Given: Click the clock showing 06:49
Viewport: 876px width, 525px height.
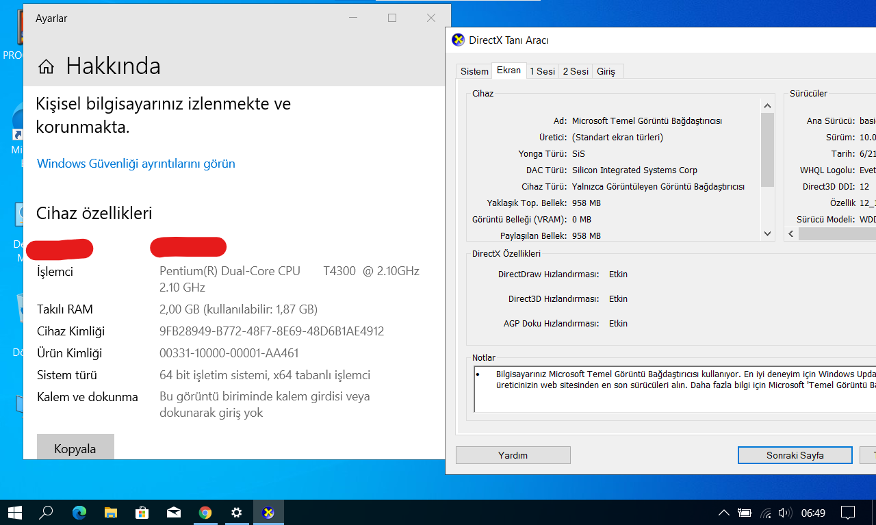Looking at the screenshot, I should point(813,513).
